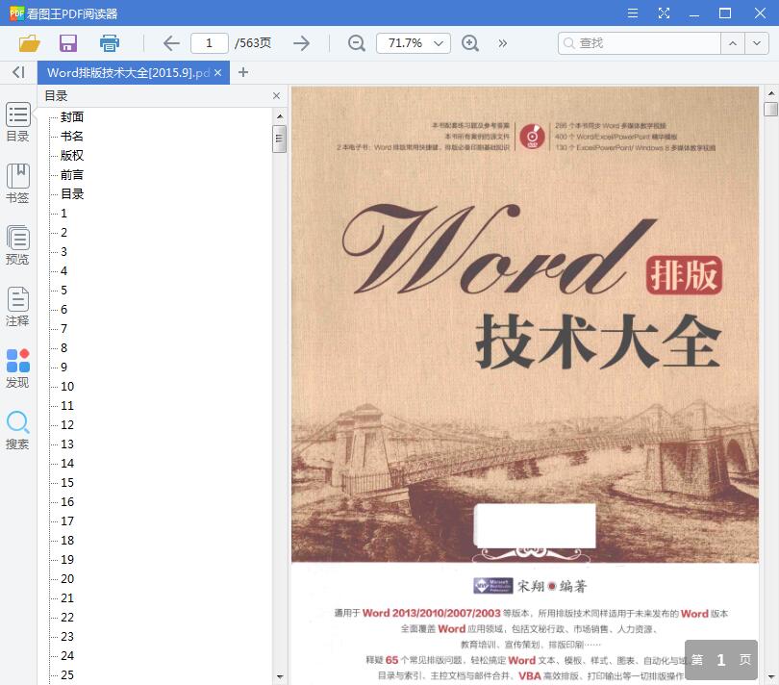
Task: Click the document view scrollbar thumb
Action: 771,109
